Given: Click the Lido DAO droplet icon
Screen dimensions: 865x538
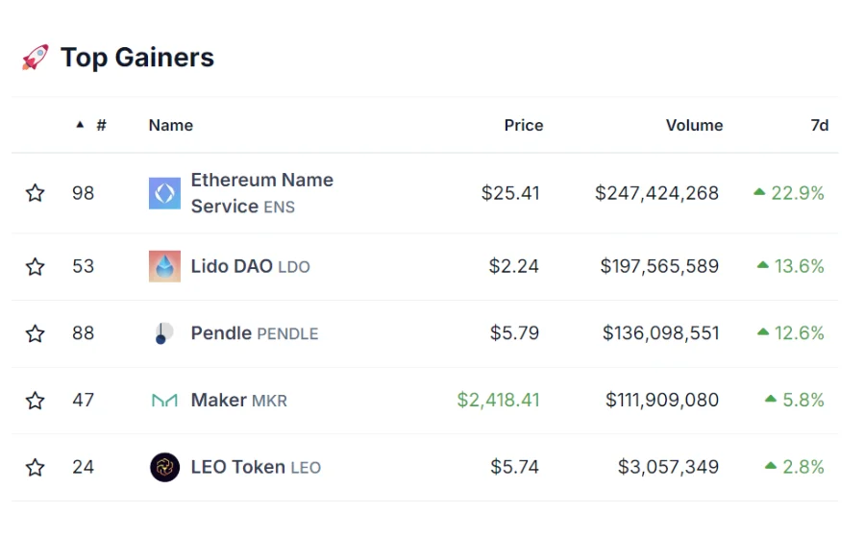Looking at the screenshot, I should [164, 266].
